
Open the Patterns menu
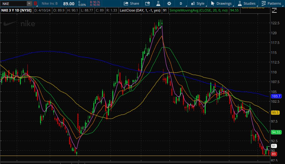[x=271, y=3]
